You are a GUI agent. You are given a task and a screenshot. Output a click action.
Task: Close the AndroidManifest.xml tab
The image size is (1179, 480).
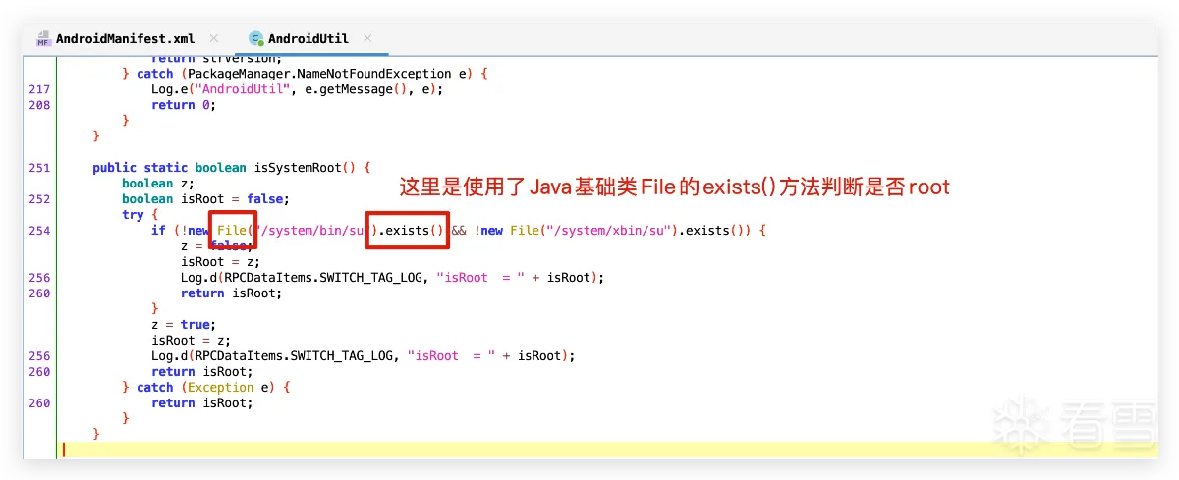205,38
